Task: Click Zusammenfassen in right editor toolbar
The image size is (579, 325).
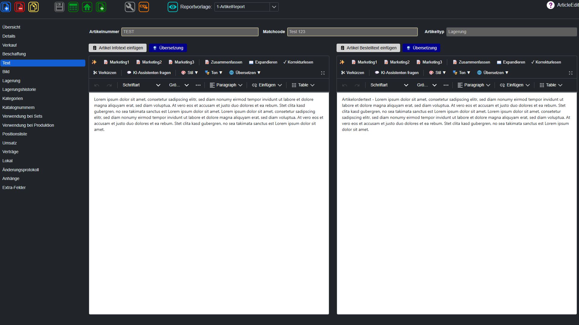Action: (471, 62)
